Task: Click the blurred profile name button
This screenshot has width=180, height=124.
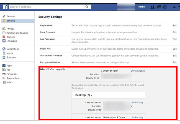Action: (x=126, y=7)
